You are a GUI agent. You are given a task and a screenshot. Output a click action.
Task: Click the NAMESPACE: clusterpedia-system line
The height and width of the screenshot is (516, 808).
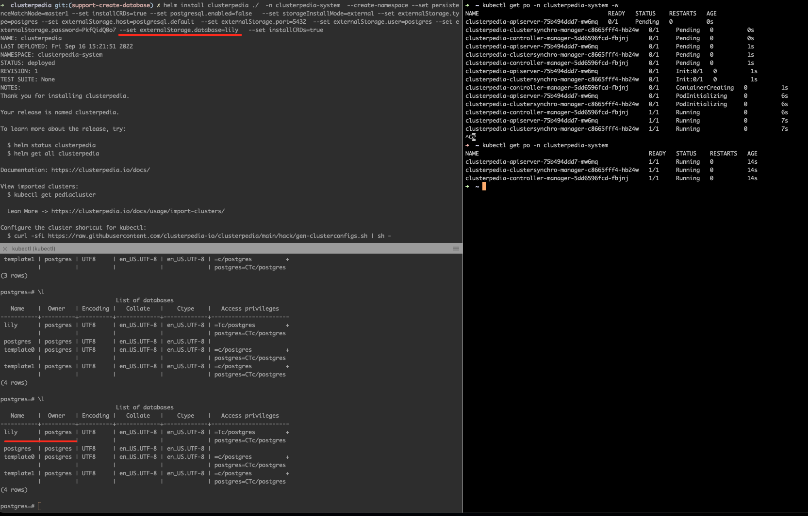(x=51, y=54)
